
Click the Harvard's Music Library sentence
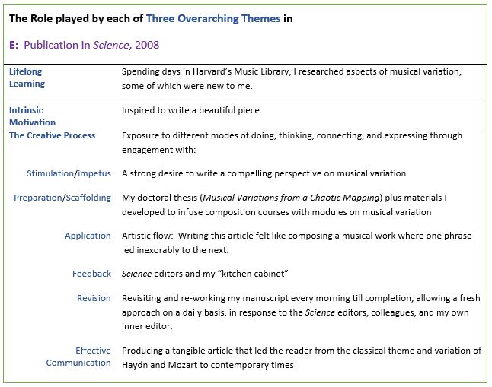(x=292, y=78)
